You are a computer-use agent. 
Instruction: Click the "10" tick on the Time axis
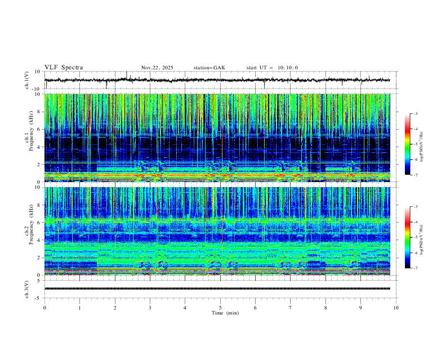click(396, 308)
